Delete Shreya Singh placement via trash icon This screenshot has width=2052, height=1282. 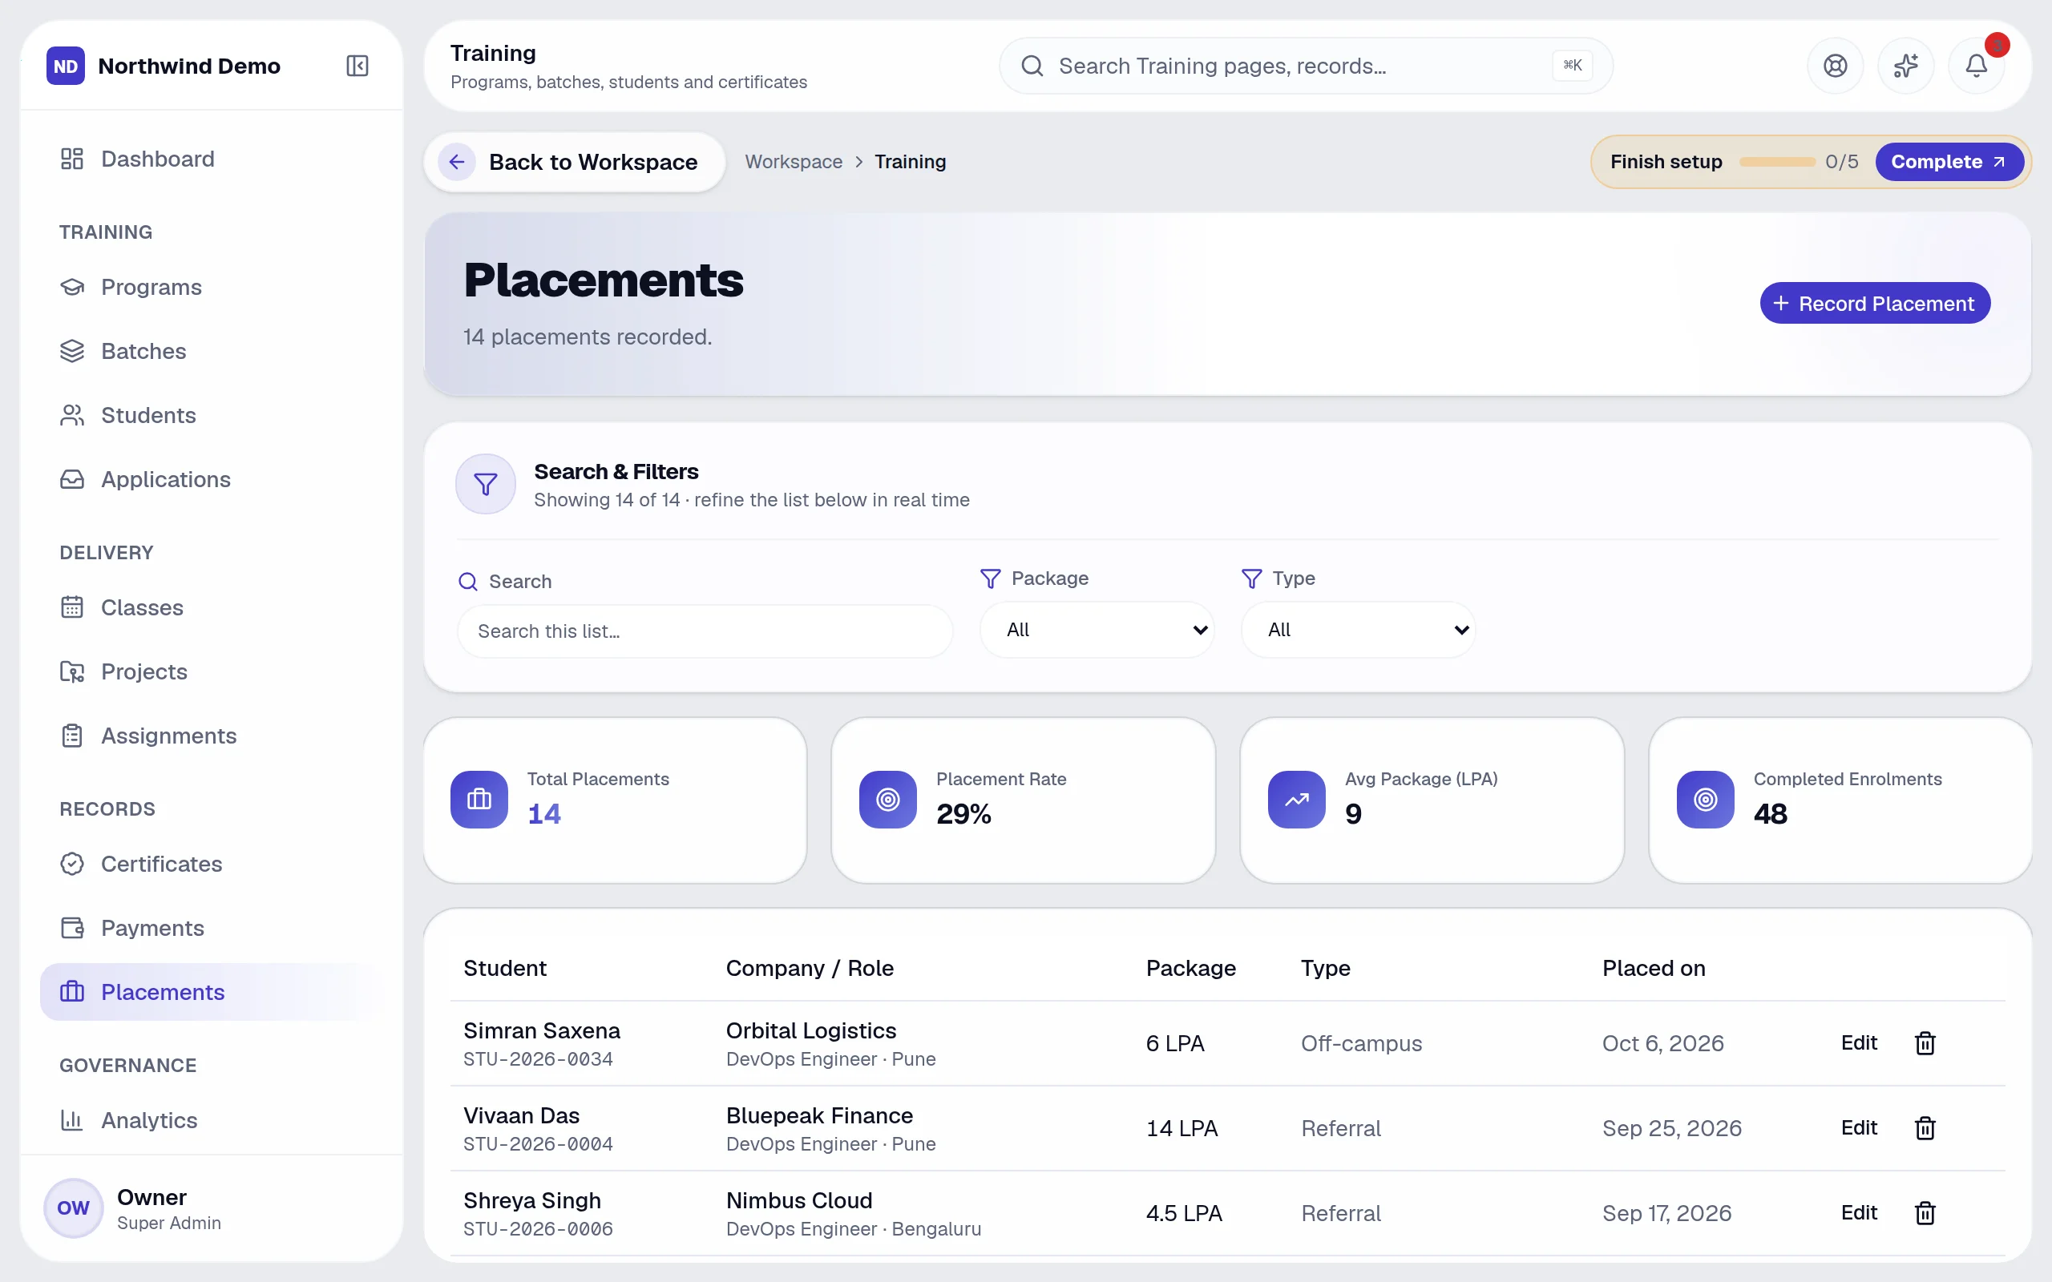1925,1212
